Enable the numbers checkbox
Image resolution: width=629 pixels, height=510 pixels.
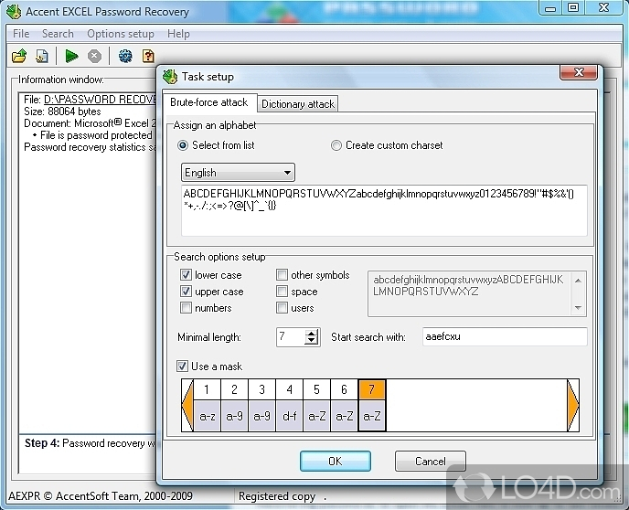pyautogui.click(x=186, y=308)
